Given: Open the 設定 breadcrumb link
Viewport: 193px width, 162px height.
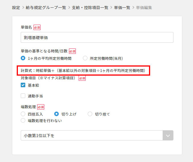Looking at the screenshot, I should click(x=16, y=8).
